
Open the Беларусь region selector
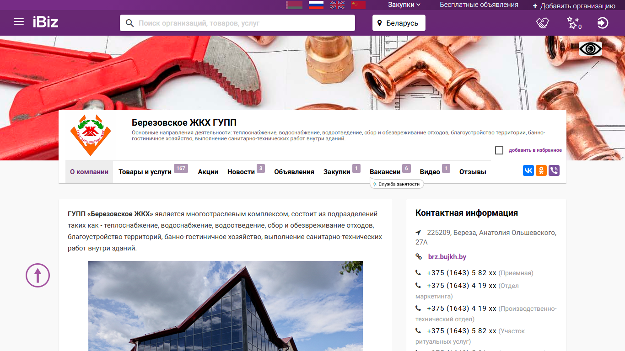click(399, 23)
